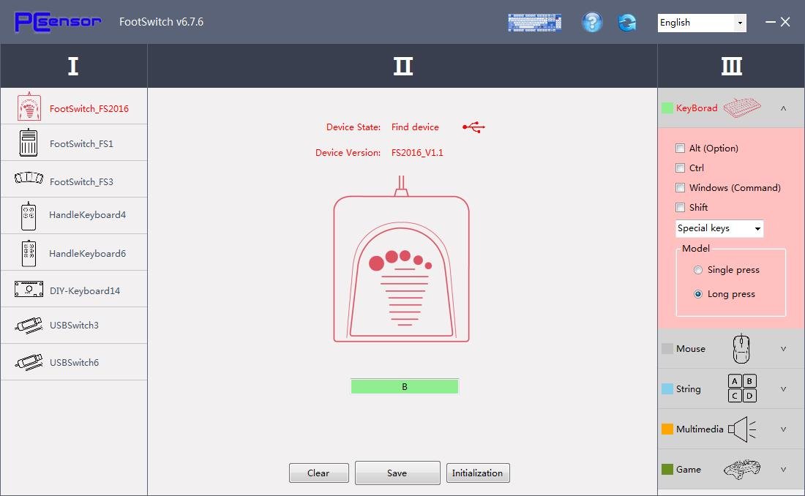Expand the Multimedia section
The width and height of the screenshot is (805, 496).
(x=730, y=429)
